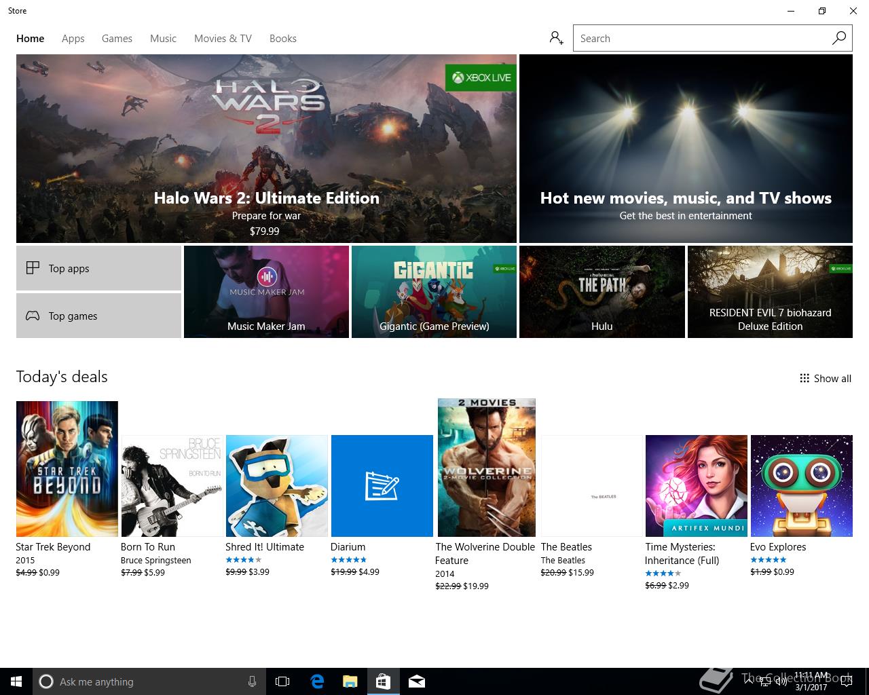
Task: Open The Beatles album cover
Action: [591, 486]
